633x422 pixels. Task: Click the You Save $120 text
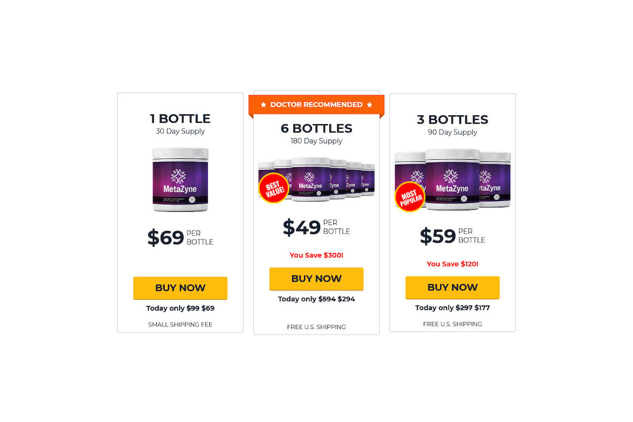(452, 264)
